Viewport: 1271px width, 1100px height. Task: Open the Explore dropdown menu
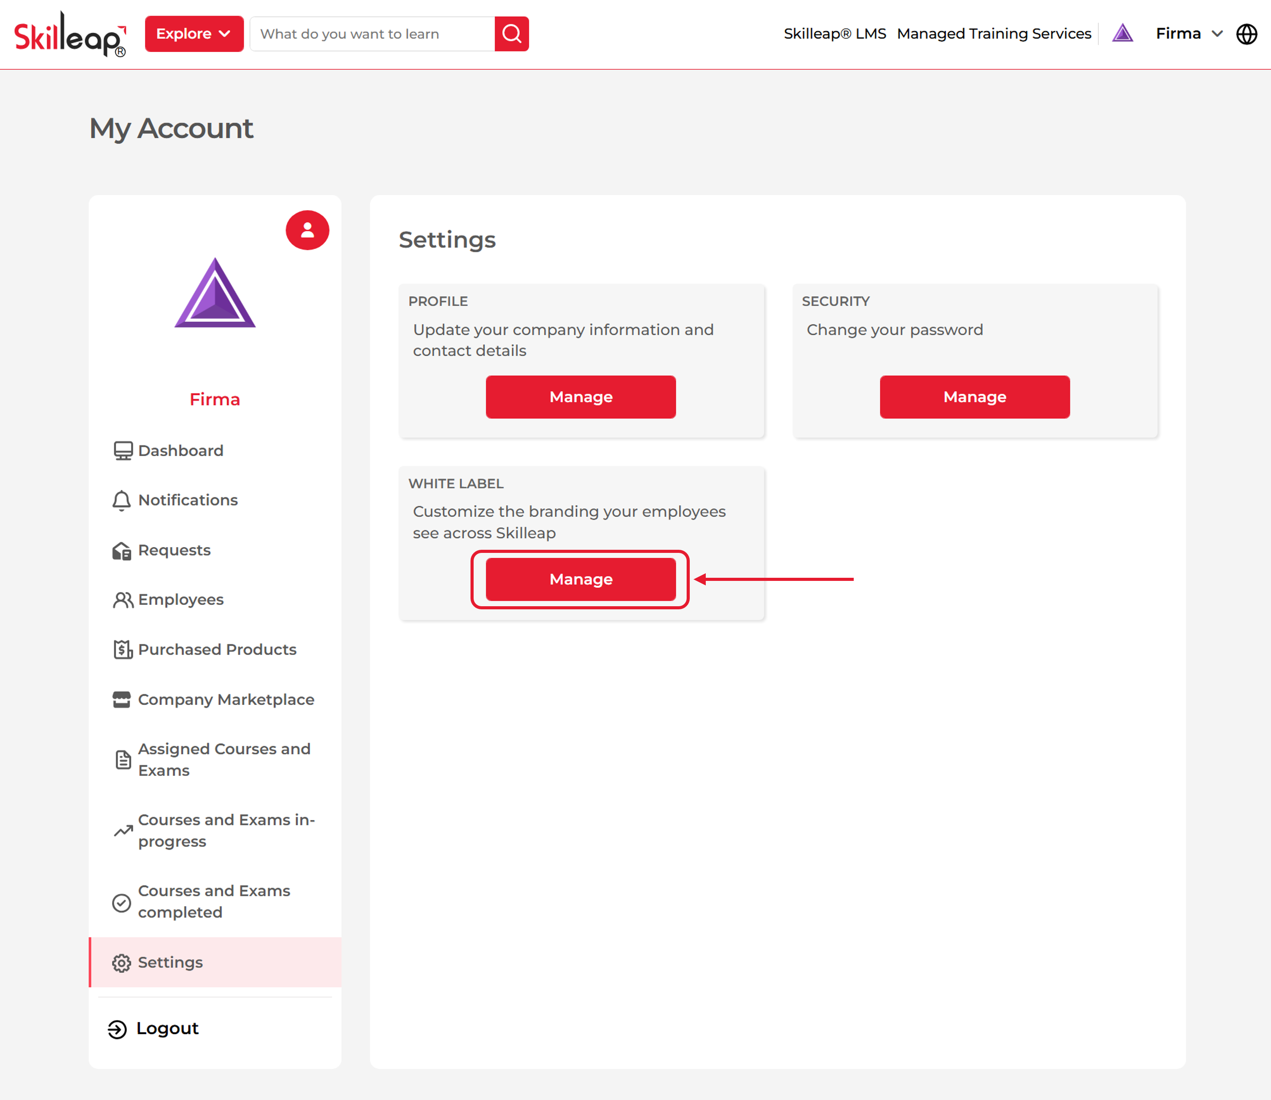pos(194,34)
